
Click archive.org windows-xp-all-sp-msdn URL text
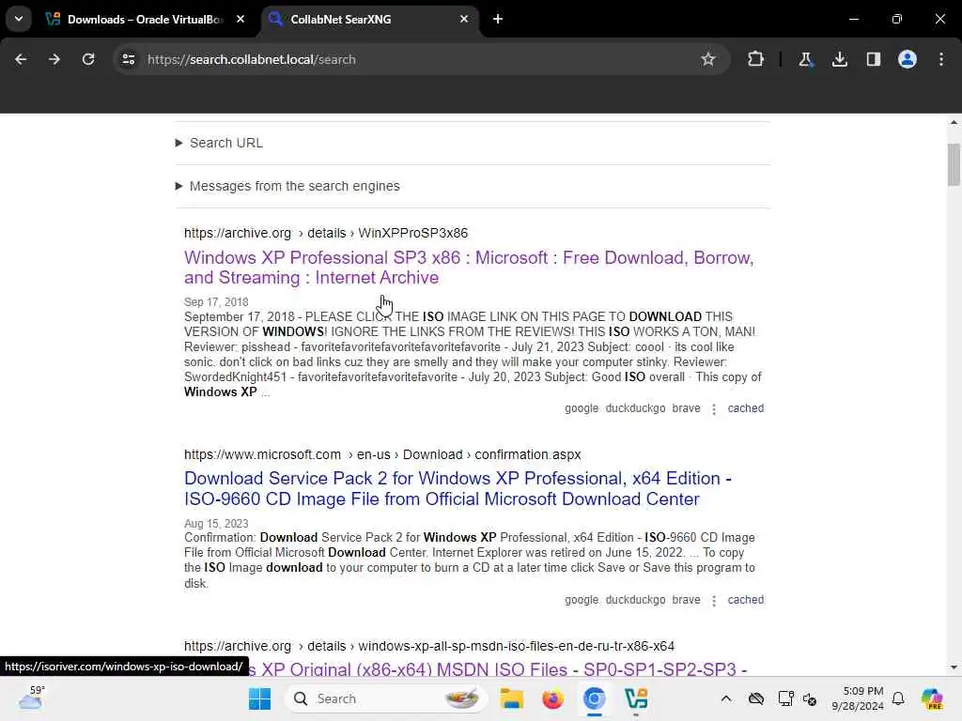[428, 646]
